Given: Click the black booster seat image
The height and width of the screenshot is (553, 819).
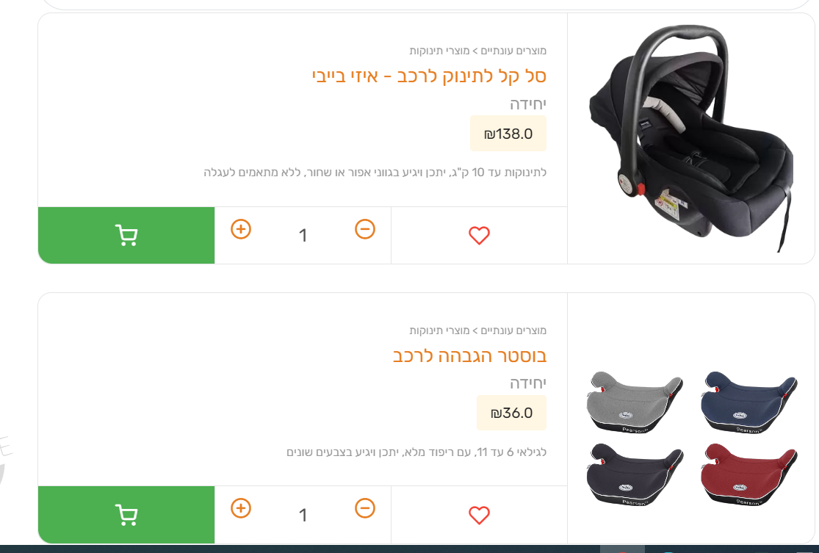Looking at the screenshot, I should [x=635, y=474].
